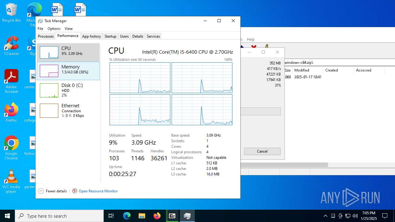Select second Word document on desktop
The width and height of the screenshot is (395, 222).
point(80,9)
